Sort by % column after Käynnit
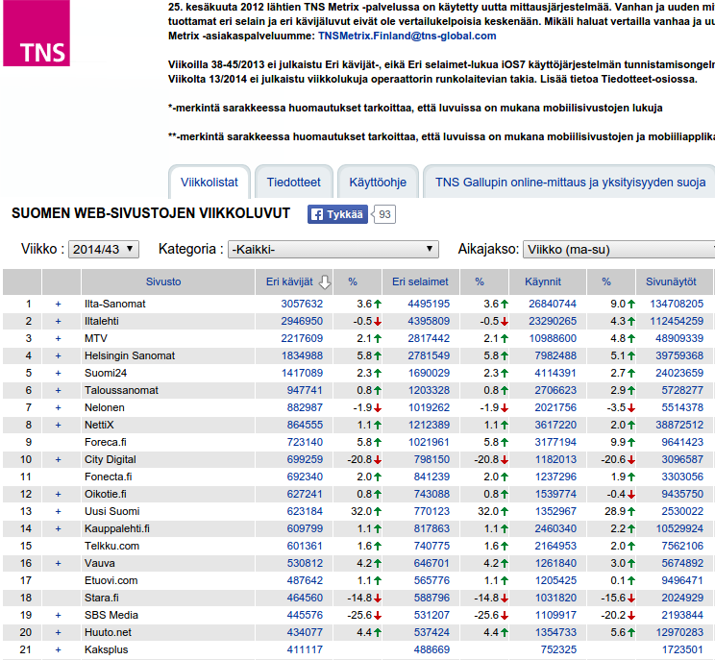The width and height of the screenshot is (715, 660). [x=606, y=281]
